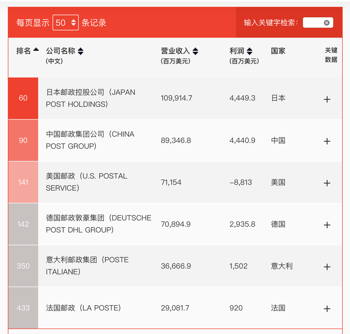The width and height of the screenshot is (350, 334).
Task: Clear the keyword search field
Action: click(x=326, y=23)
